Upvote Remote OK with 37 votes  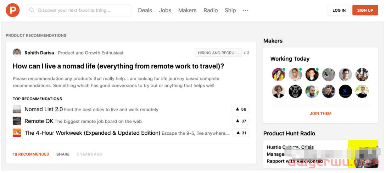click(241, 121)
